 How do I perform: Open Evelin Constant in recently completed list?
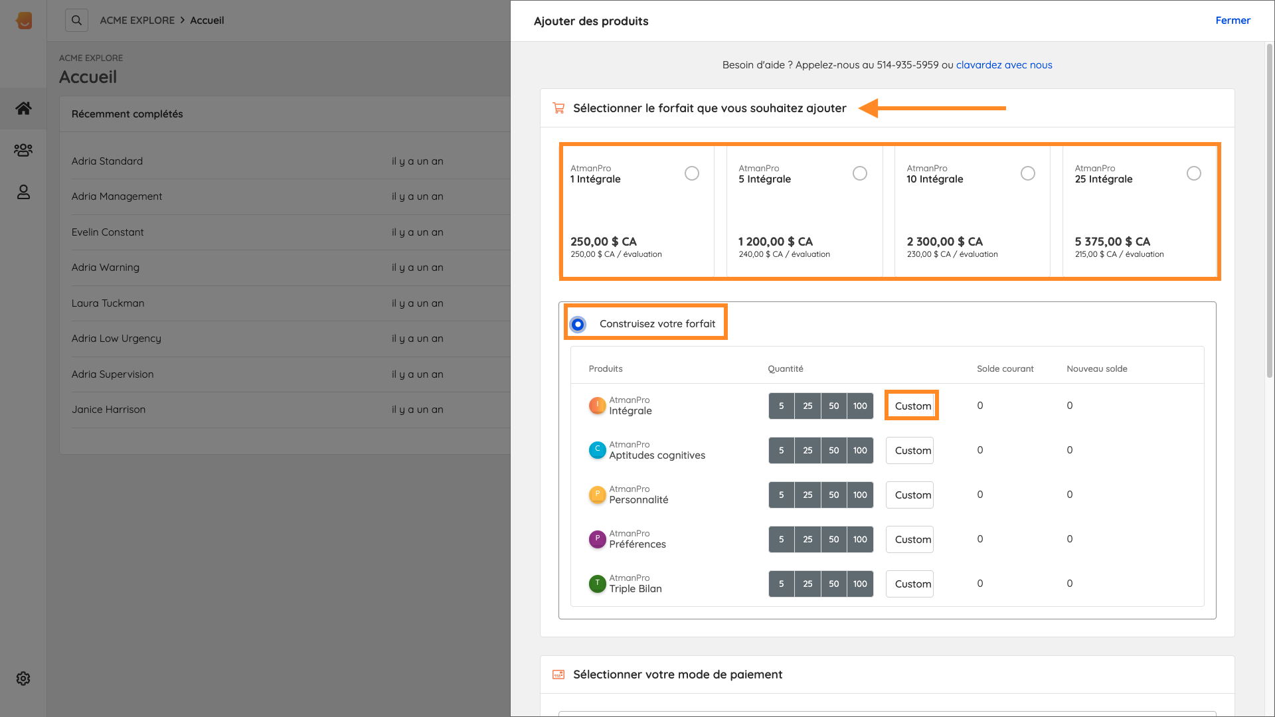pyautogui.click(x=108, y=232)
